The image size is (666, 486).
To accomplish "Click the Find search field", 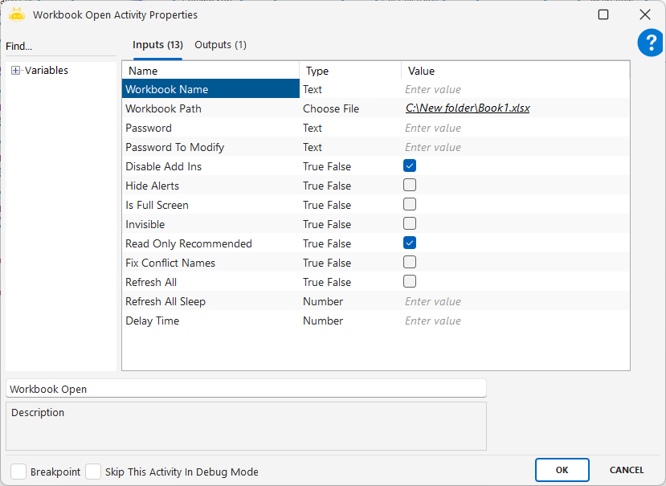I will pyautogui.click(x=60, y=47).
